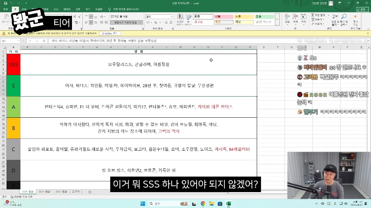This screenshot has height=208, width=371.
Task: Click the 공유 (Share) button
Action: 362,9
